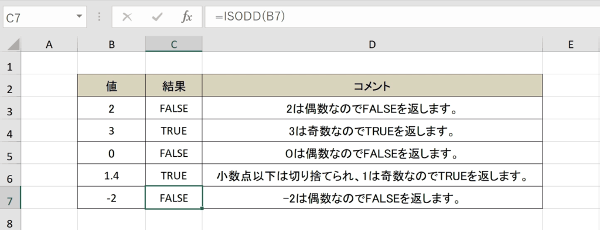600x230 pixels.
Task: Click the 結果 header cell
Action: [x=173, y=86]
